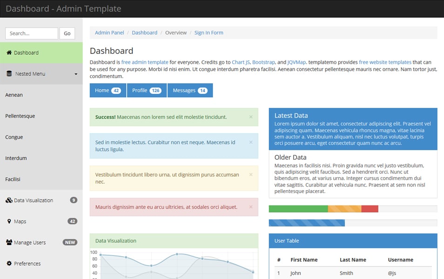The image size is (444, 279).
Task: Open the Sign In Form breadcrumb link
Action: (209, 33)
